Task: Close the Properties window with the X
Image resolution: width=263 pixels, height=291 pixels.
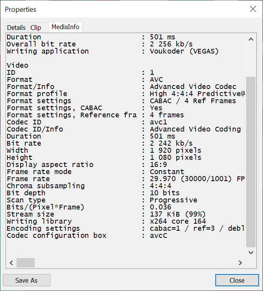Action: tap(252, 9)
